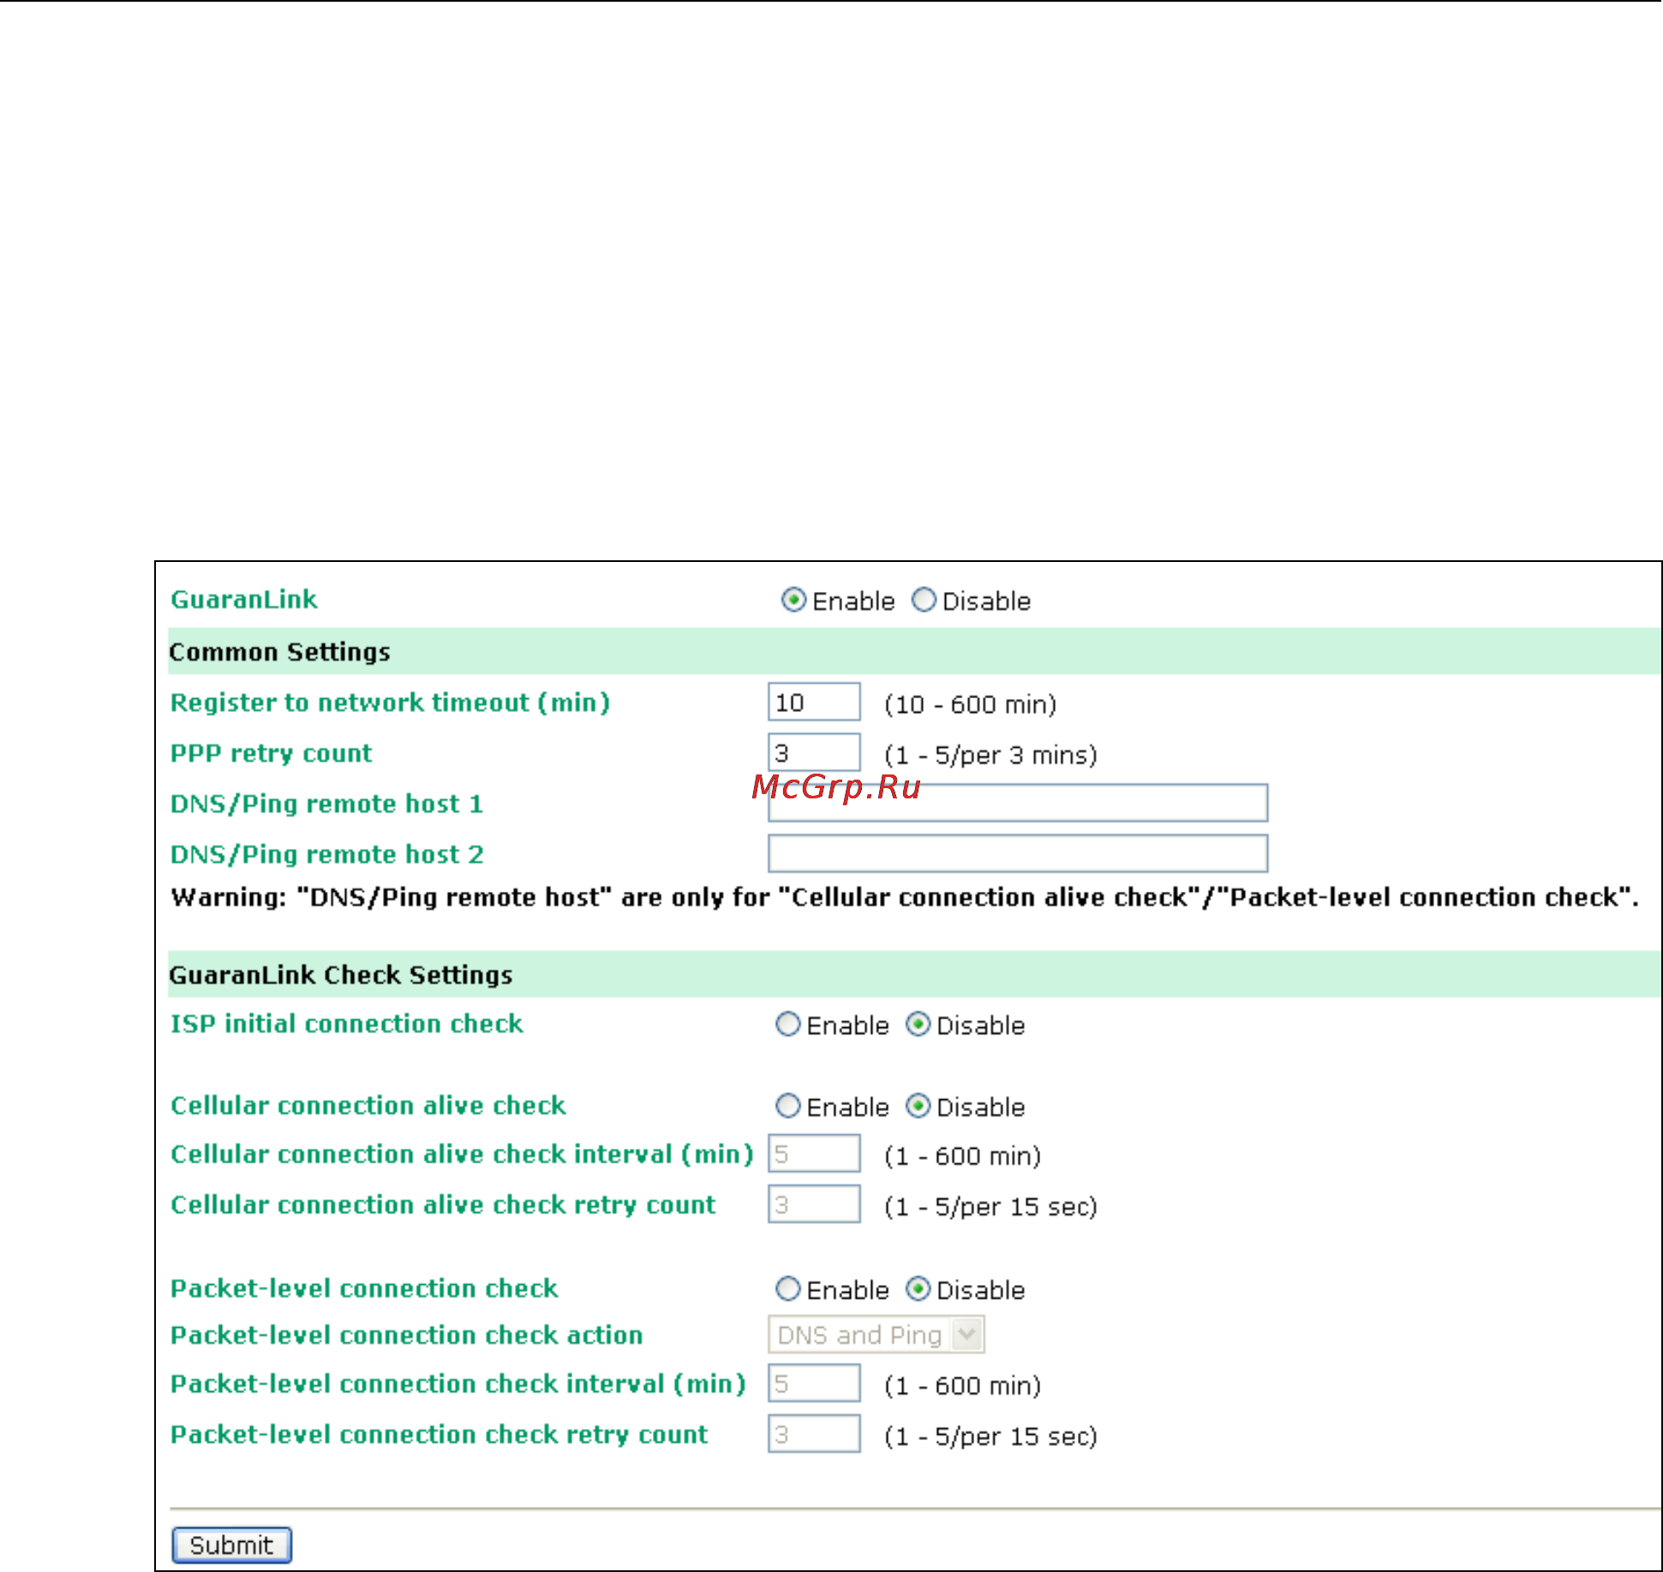The width and height of the screenshot is (1663, 1572).
Task: Click '(10 - 600 min)' range hint
Action: [971, 705]
